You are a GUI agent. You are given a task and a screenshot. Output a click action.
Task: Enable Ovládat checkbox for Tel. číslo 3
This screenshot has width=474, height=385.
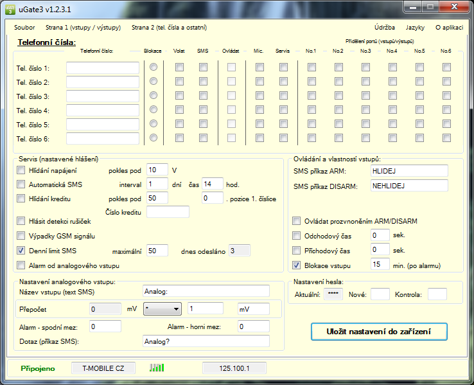coord(232,96)
